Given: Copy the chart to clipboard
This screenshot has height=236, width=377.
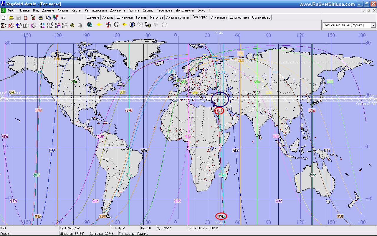Looking at the screenshot, I should click(x=48, y=18).
